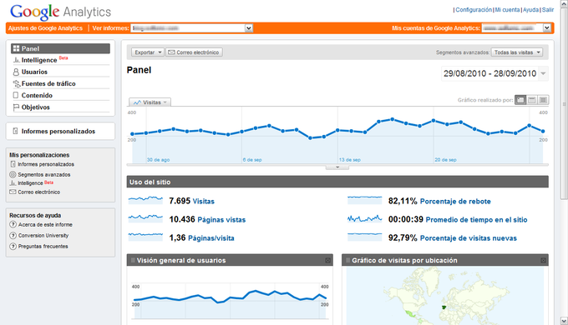Click the Fuentes de tráfico icon
Image resolution: width=568 pixels, height=325 pixels.
click(x=17, y=84)
